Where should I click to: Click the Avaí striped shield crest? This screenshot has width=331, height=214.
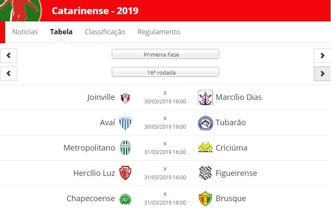[x=125, y=123]
